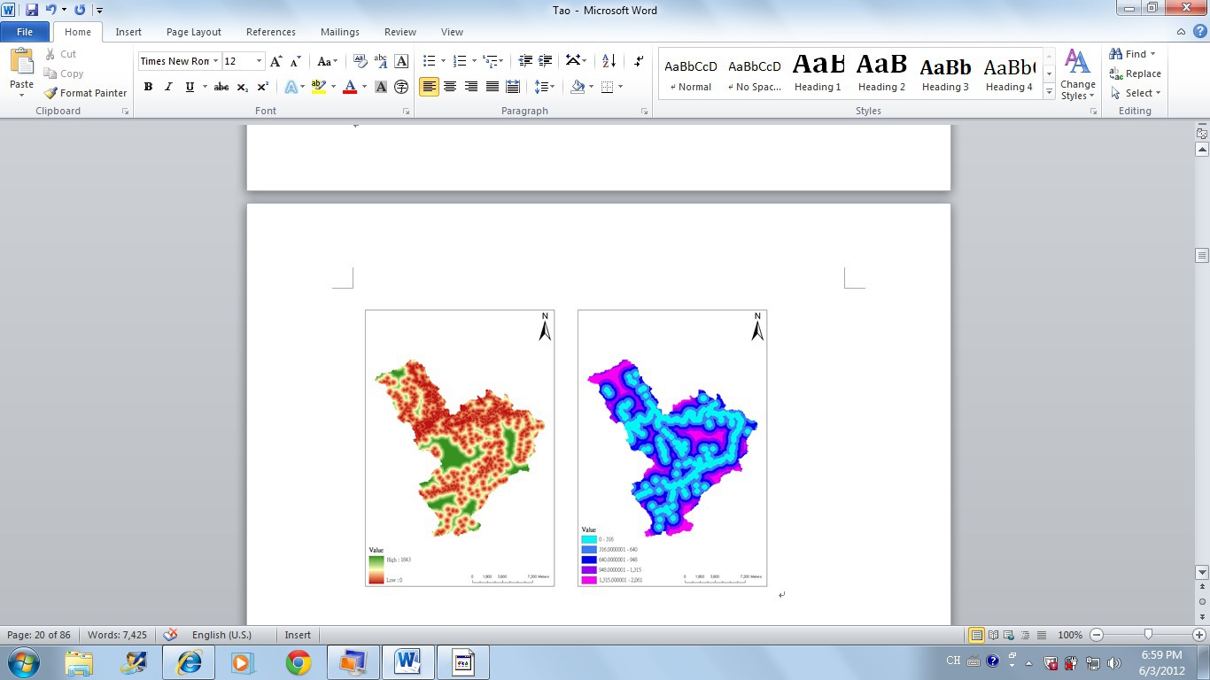The width and height of the screenshot is (1210, 680).
Task: Open the font name dropdown
Action: (x=215, y=61)
